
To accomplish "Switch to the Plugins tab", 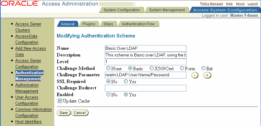I will (89, 24).
